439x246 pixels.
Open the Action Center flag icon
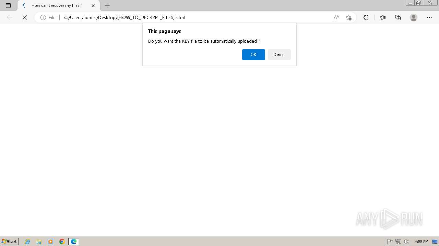pos(390,242)
